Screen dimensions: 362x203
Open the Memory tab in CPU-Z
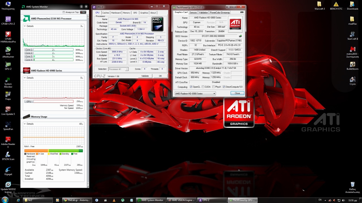coord(126,13)
